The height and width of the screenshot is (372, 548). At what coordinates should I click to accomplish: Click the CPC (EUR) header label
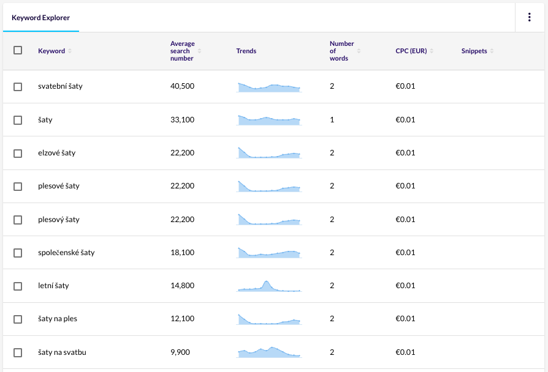pos(411,51)
